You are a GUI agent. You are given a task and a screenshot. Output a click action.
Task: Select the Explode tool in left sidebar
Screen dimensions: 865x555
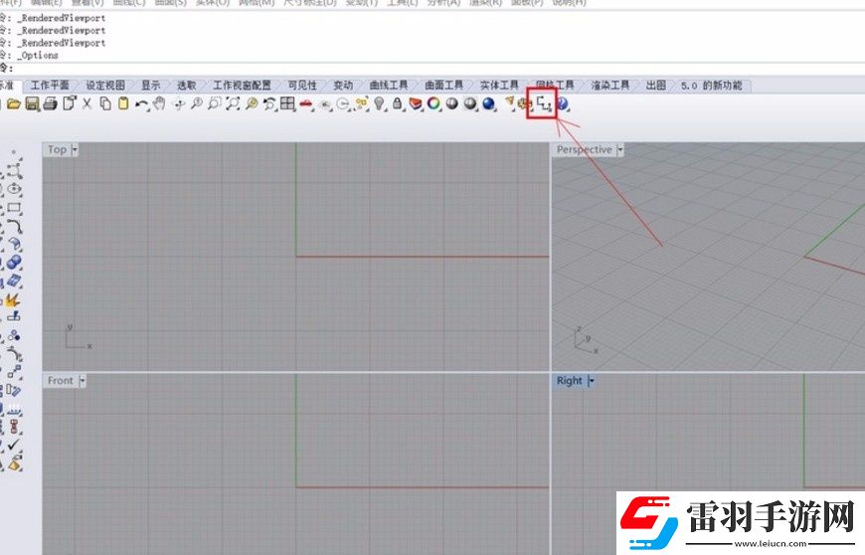click(x=12, y=300)
